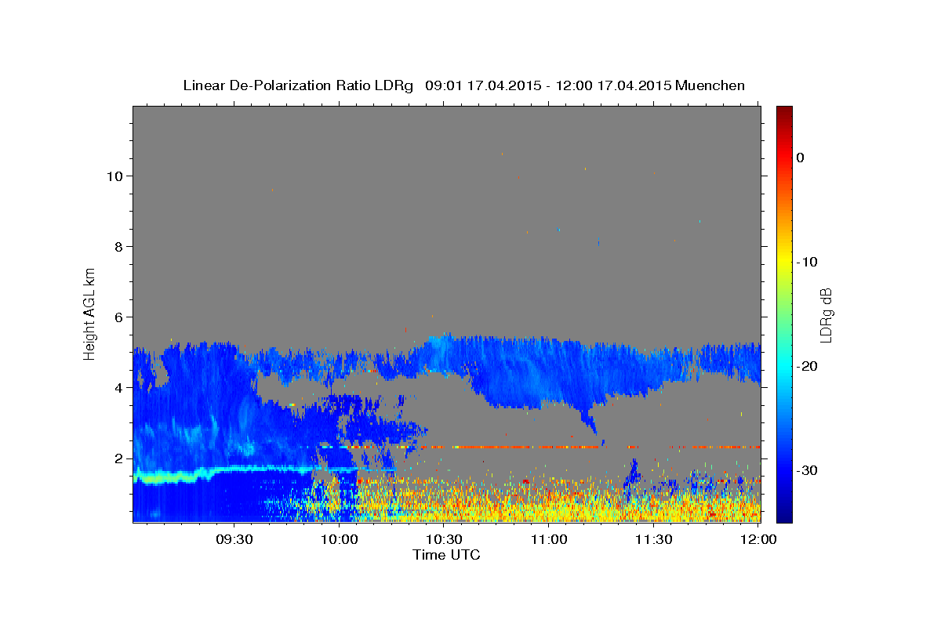Screen dimensions: 941x627
Task: Click the dark red top of colorbar
Action: 784,114
